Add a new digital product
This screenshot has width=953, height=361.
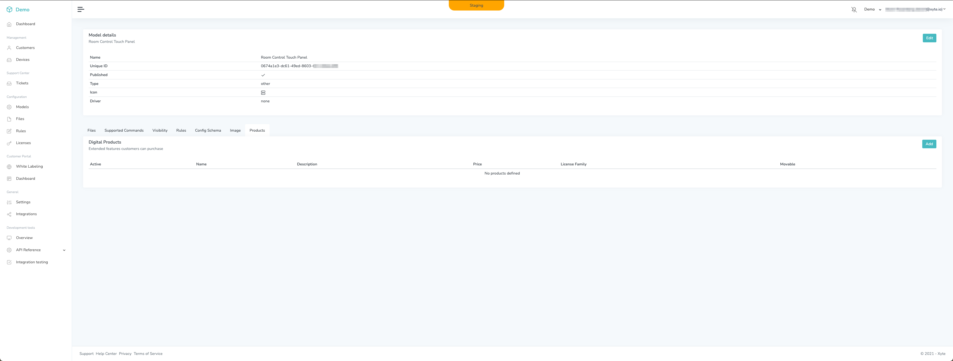point(929,144)
